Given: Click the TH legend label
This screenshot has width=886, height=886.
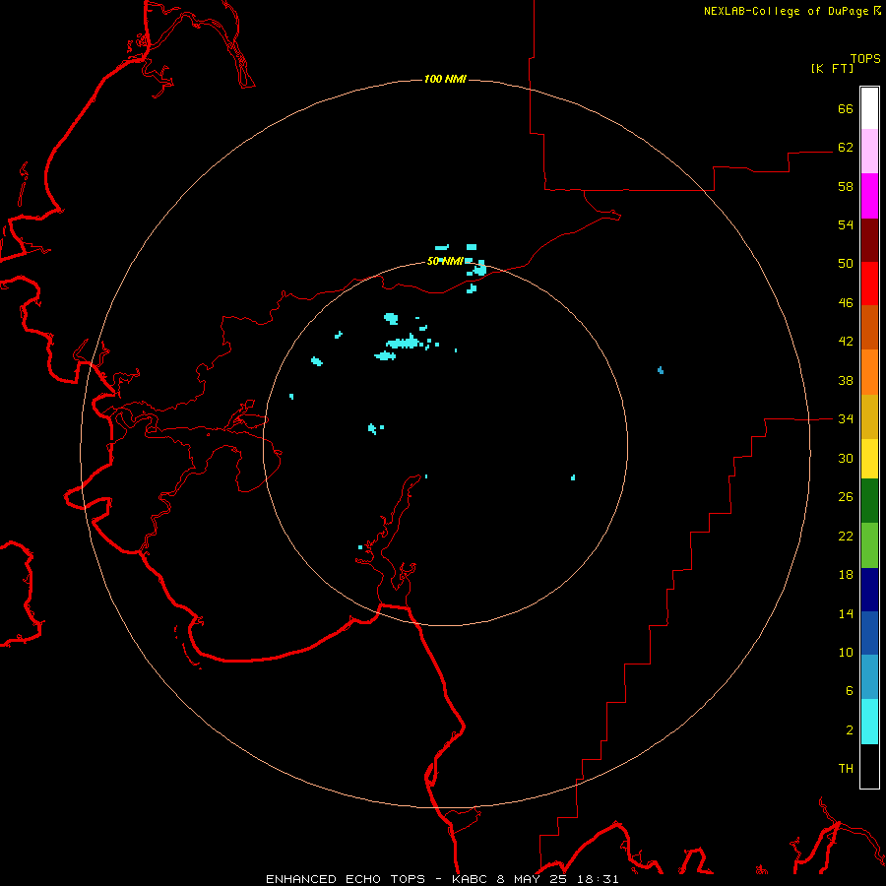Looking at the screenshot, I should pos(846,769).
